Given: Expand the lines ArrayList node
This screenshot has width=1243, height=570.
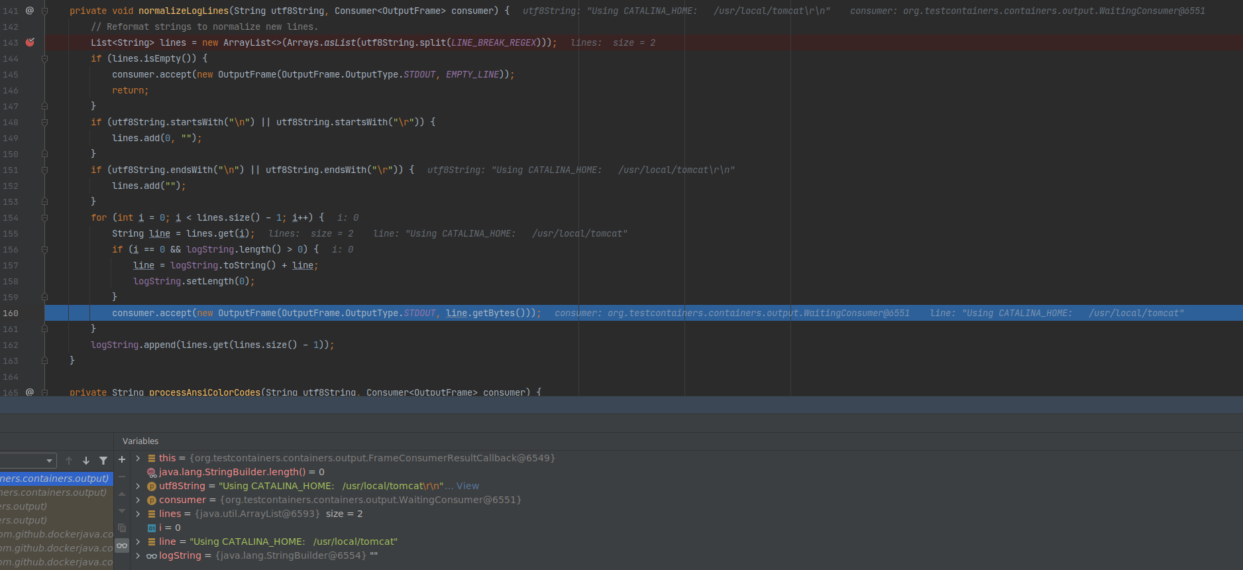Looking at the screenshot, I should tap(138, 514).
